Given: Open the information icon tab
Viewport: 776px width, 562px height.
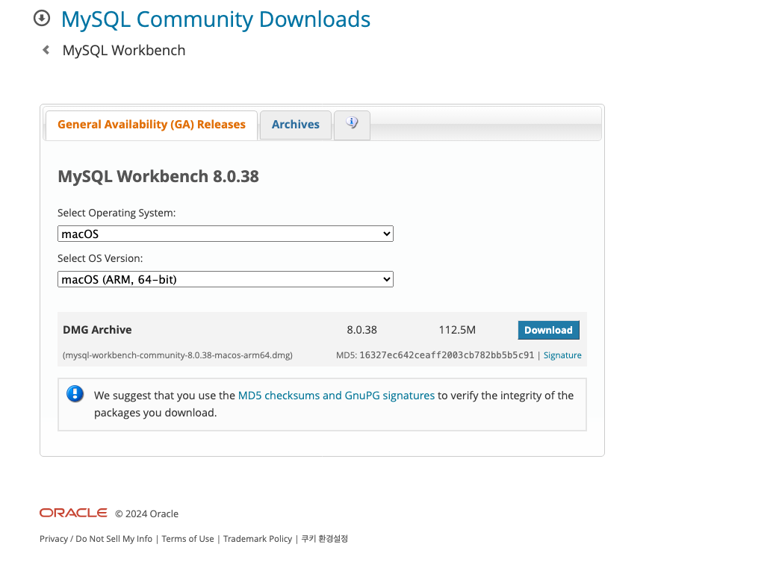Looking at the screenshot, I should point(352,124).
